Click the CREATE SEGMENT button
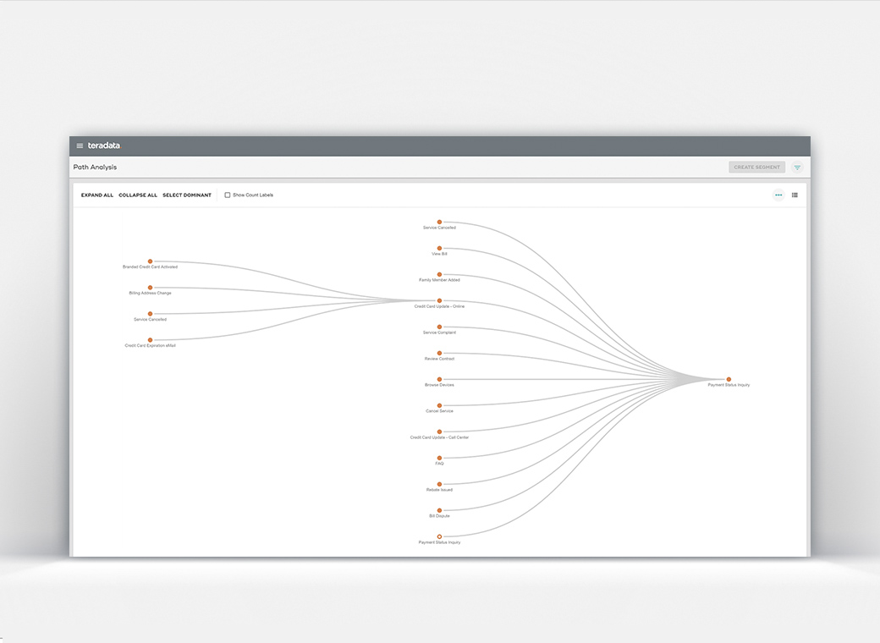Viewport: 880px width, 643px height. pos(756,167)
